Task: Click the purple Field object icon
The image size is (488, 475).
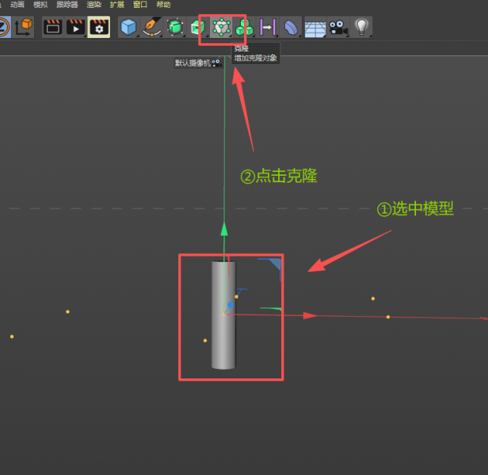Action: [268, 27]
